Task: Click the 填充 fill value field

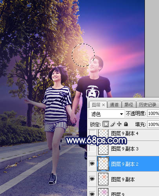Action: [153, 124]
